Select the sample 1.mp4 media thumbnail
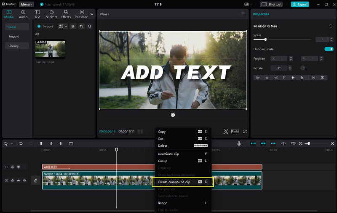Screen dimensions: 337x213 50,49
